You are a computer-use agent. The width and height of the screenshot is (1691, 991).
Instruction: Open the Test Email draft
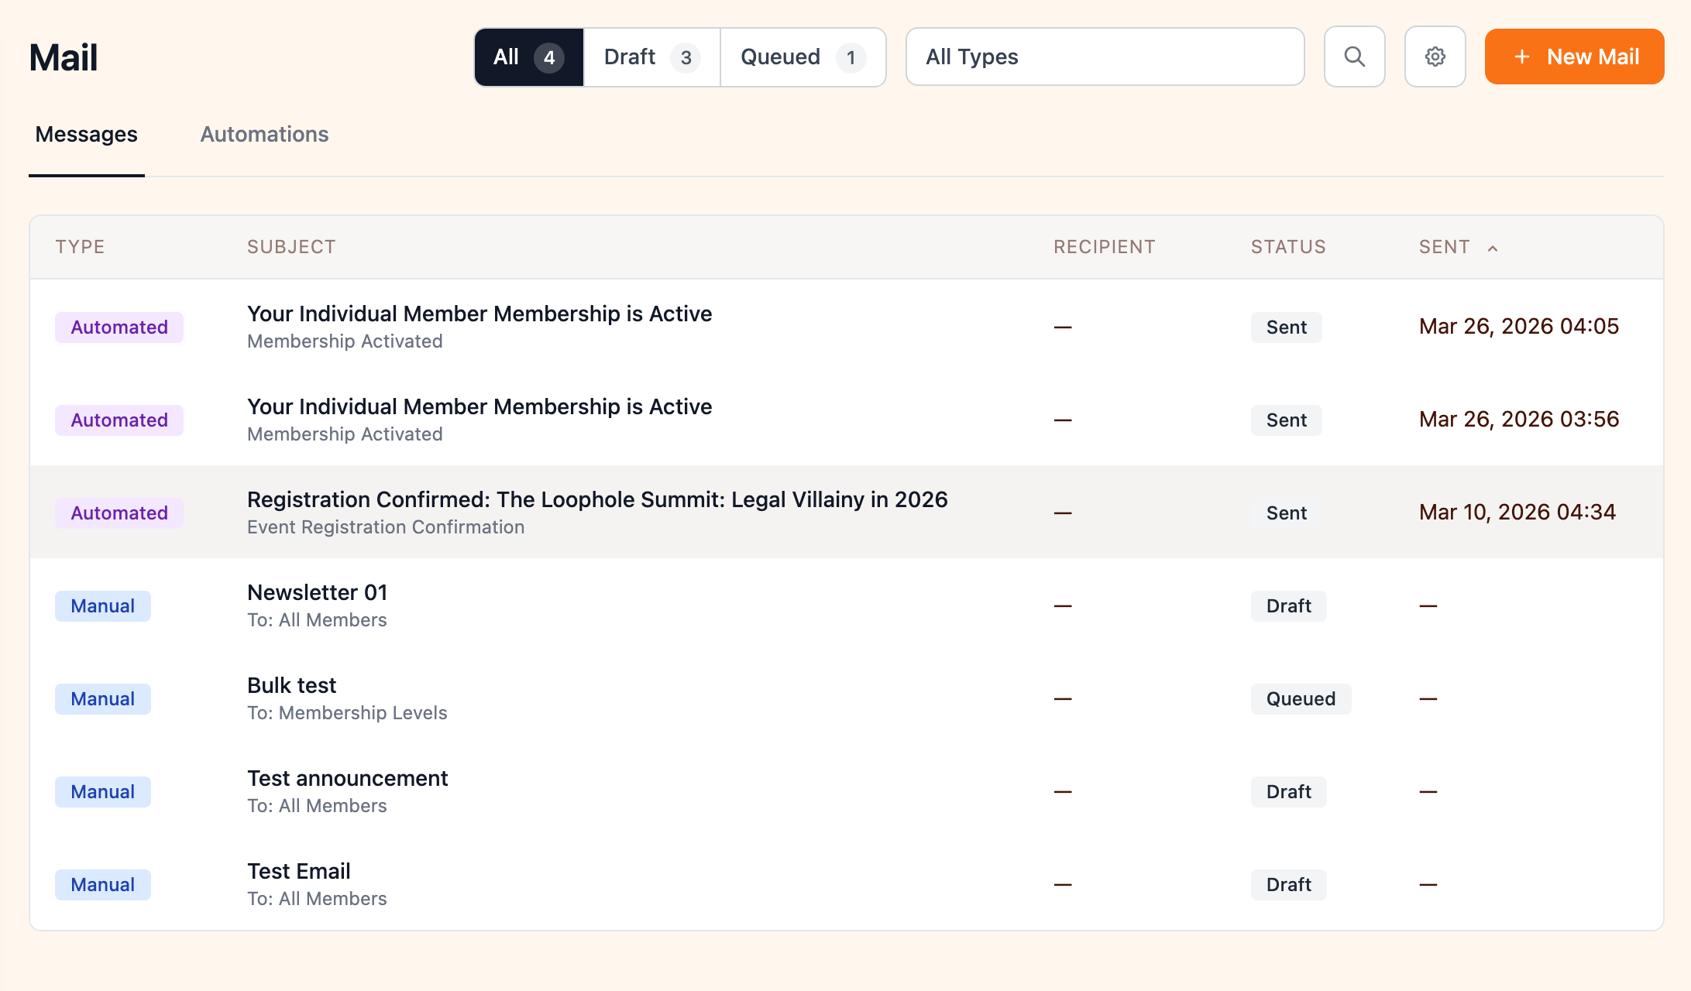click(846, 883)
